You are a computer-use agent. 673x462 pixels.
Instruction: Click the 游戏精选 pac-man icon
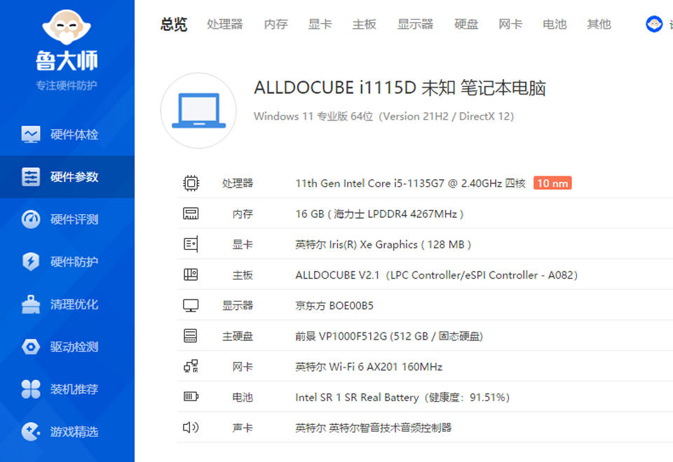pos(31,432)
